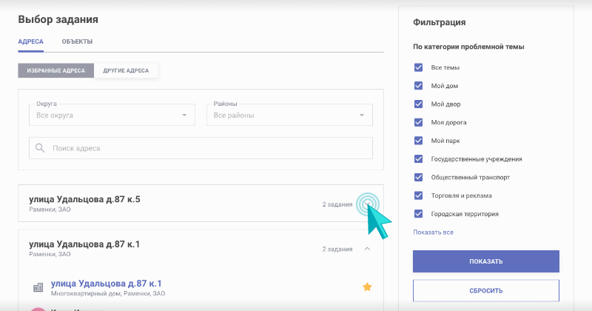Collapse the улица Удальцова д.87 к.1 section

pos(368,249)
